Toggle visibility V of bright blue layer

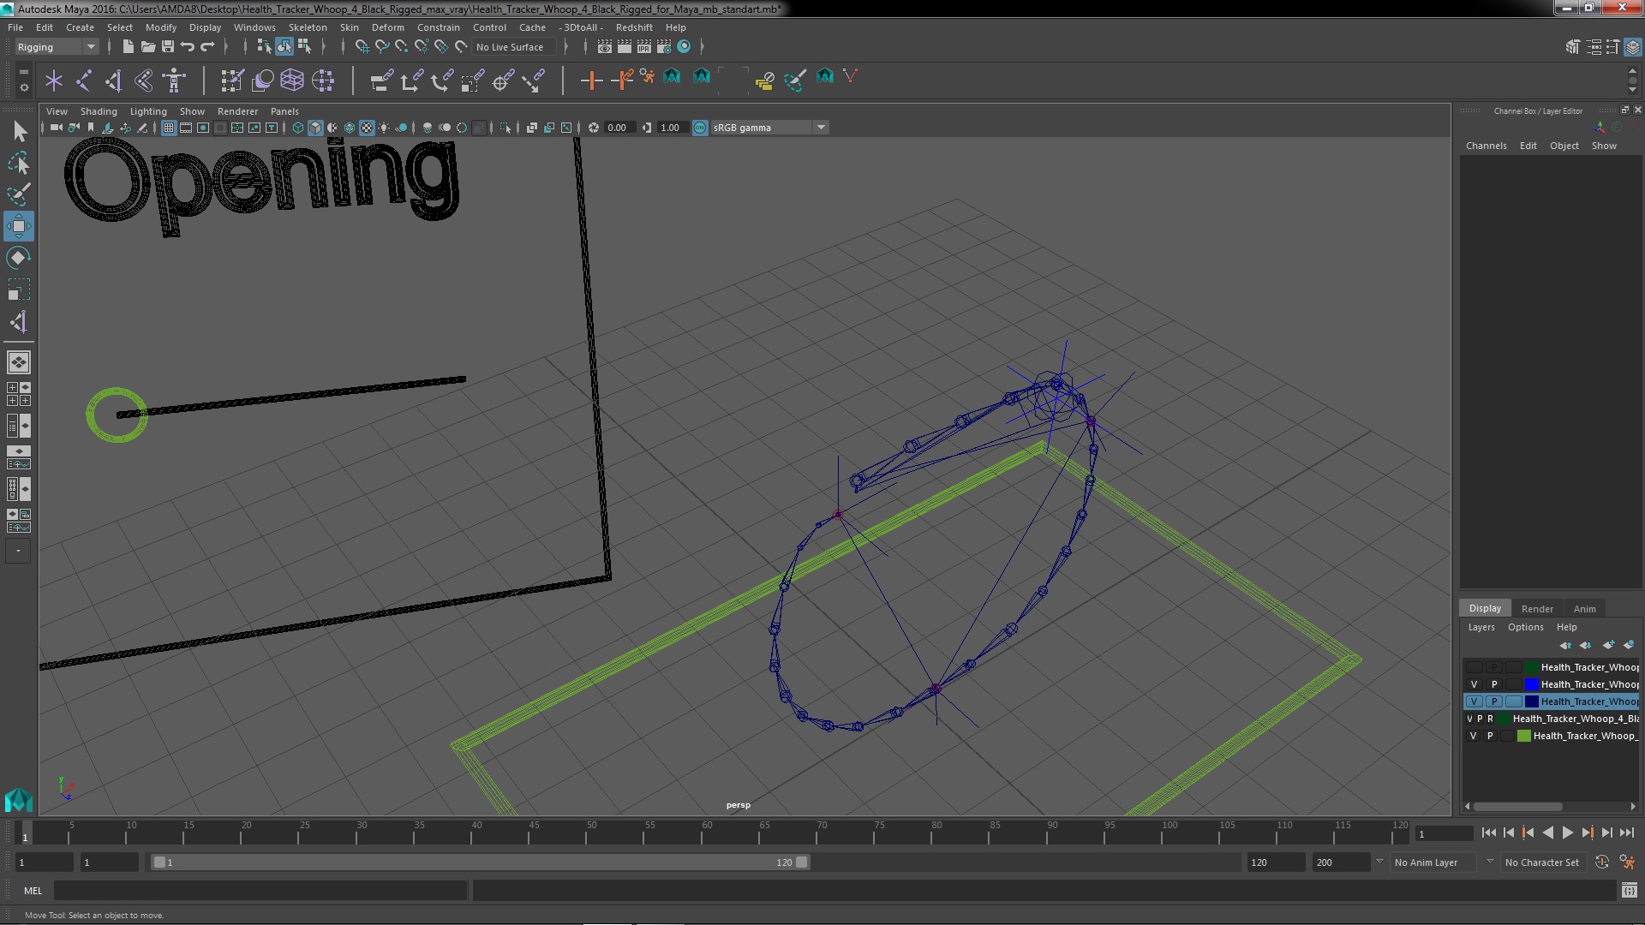tap(1474, 684)
